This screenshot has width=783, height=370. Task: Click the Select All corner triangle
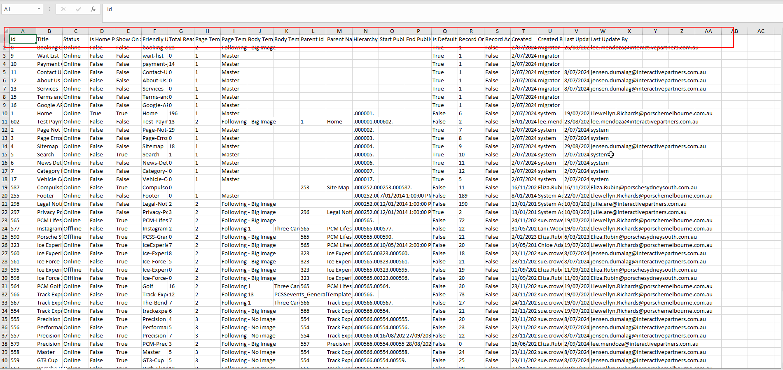coord(6,31)
